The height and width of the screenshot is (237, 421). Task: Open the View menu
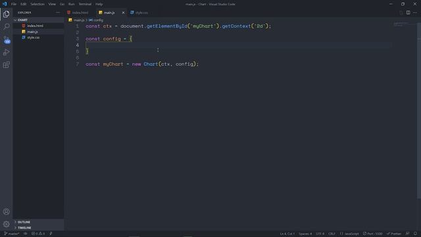pyautogui.click(x=52, y=4)
